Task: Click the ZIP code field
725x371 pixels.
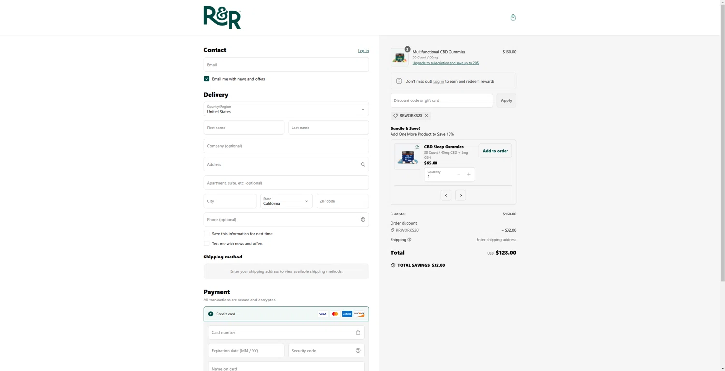Action: click(x=343, y=201)
